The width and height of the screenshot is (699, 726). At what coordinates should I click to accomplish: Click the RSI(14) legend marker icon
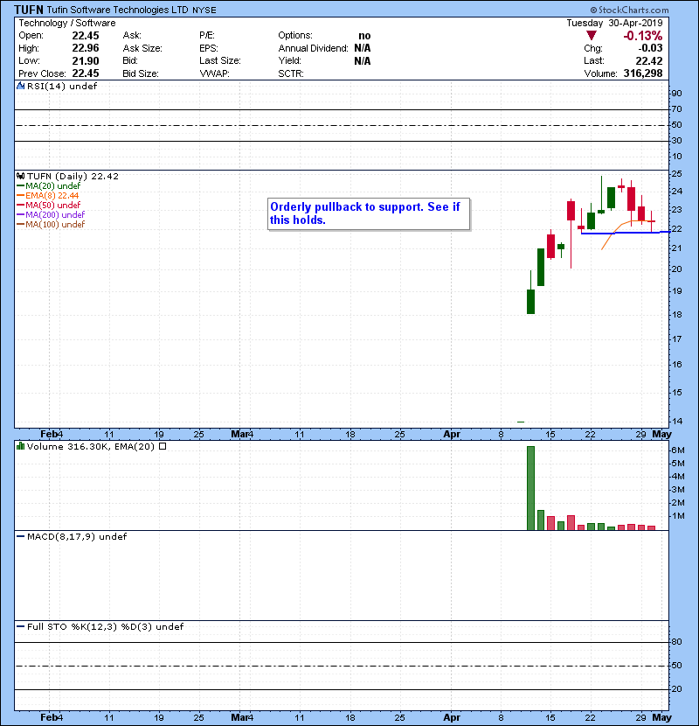[20, 87]
